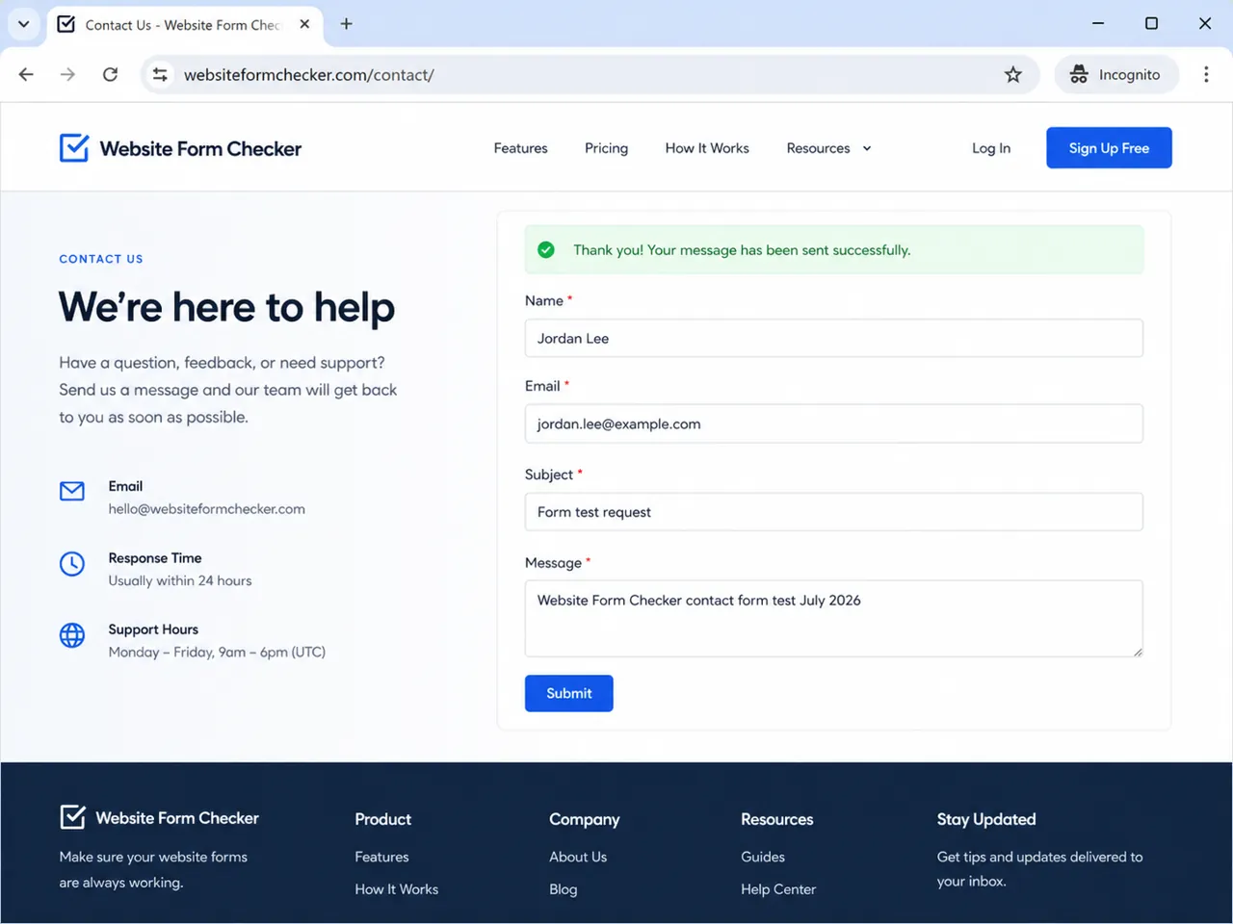1233x924 pixels.
Task: Click the 'Usually within 24 hours' text
Action: click(180, 580)
